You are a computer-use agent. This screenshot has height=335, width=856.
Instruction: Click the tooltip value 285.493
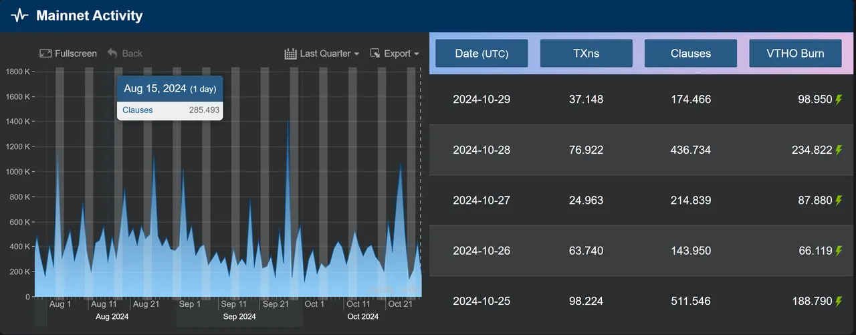click(x=204, y=110)
